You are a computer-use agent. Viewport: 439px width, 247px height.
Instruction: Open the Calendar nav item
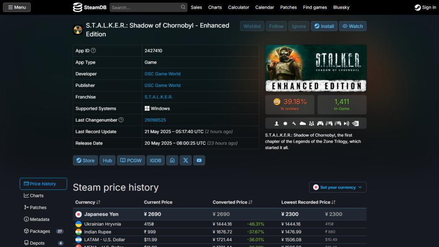265,7
